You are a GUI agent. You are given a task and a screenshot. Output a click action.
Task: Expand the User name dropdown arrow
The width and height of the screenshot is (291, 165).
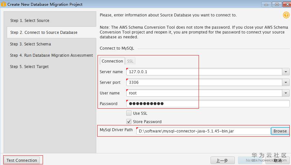coord(286,93)
